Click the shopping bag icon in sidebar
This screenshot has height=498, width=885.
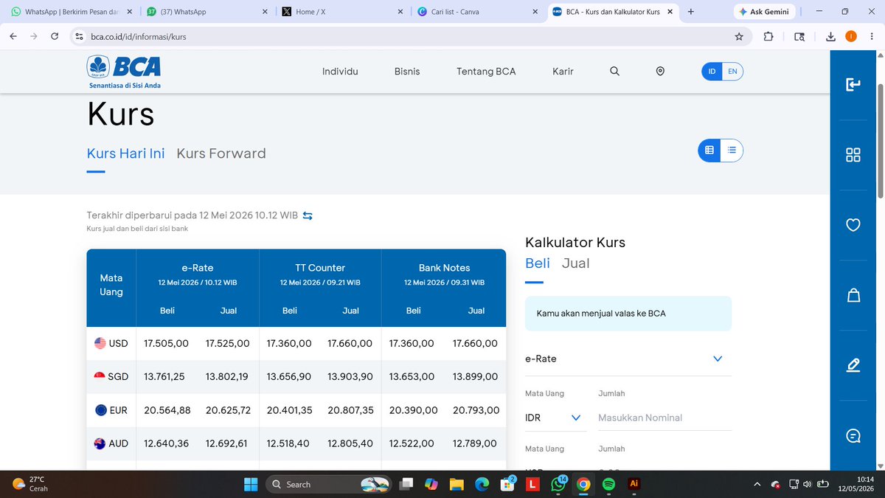coord(853,295)
